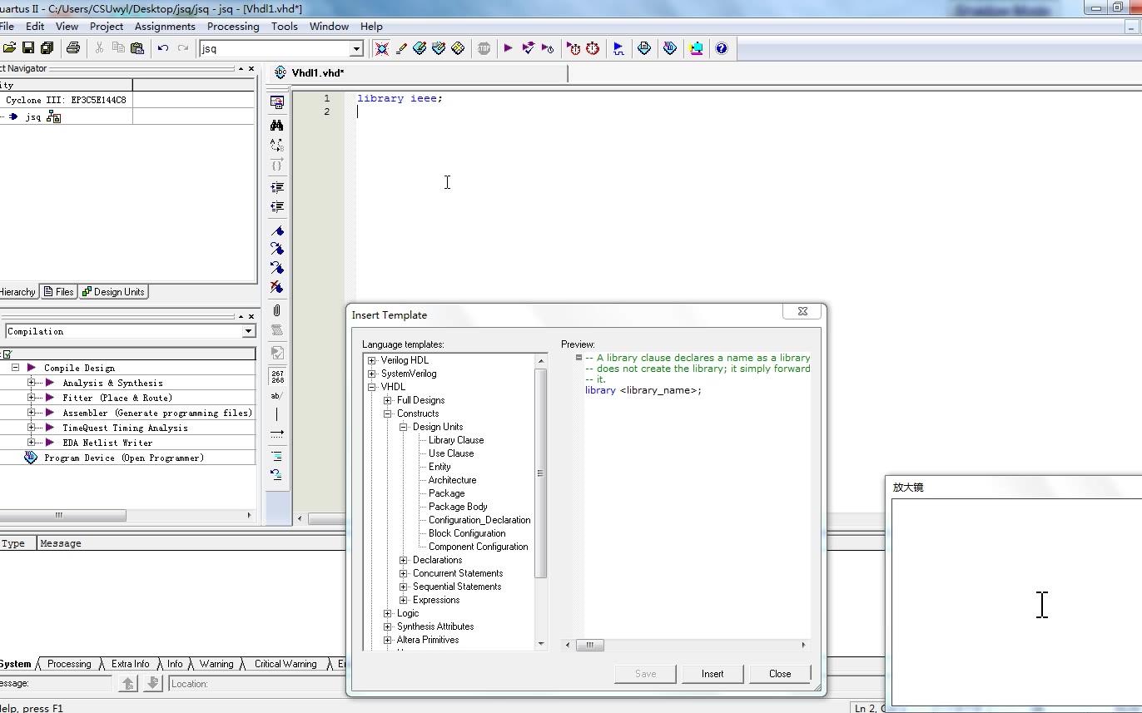
Task: Collapse the Compile Design task
Action: 15,368
